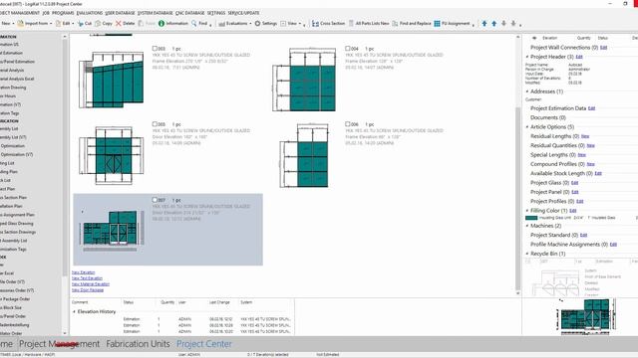The width and height of the screenshot is (638, 358).
Task: Collapse the Recycle Bin section
Action: click(527, 254)
